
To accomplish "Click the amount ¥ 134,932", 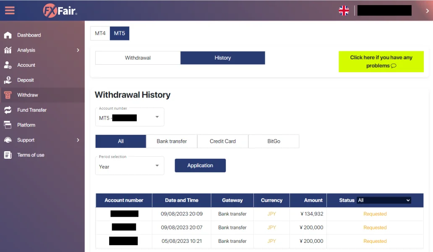I will pyautogui.click(x=312, y=214).
